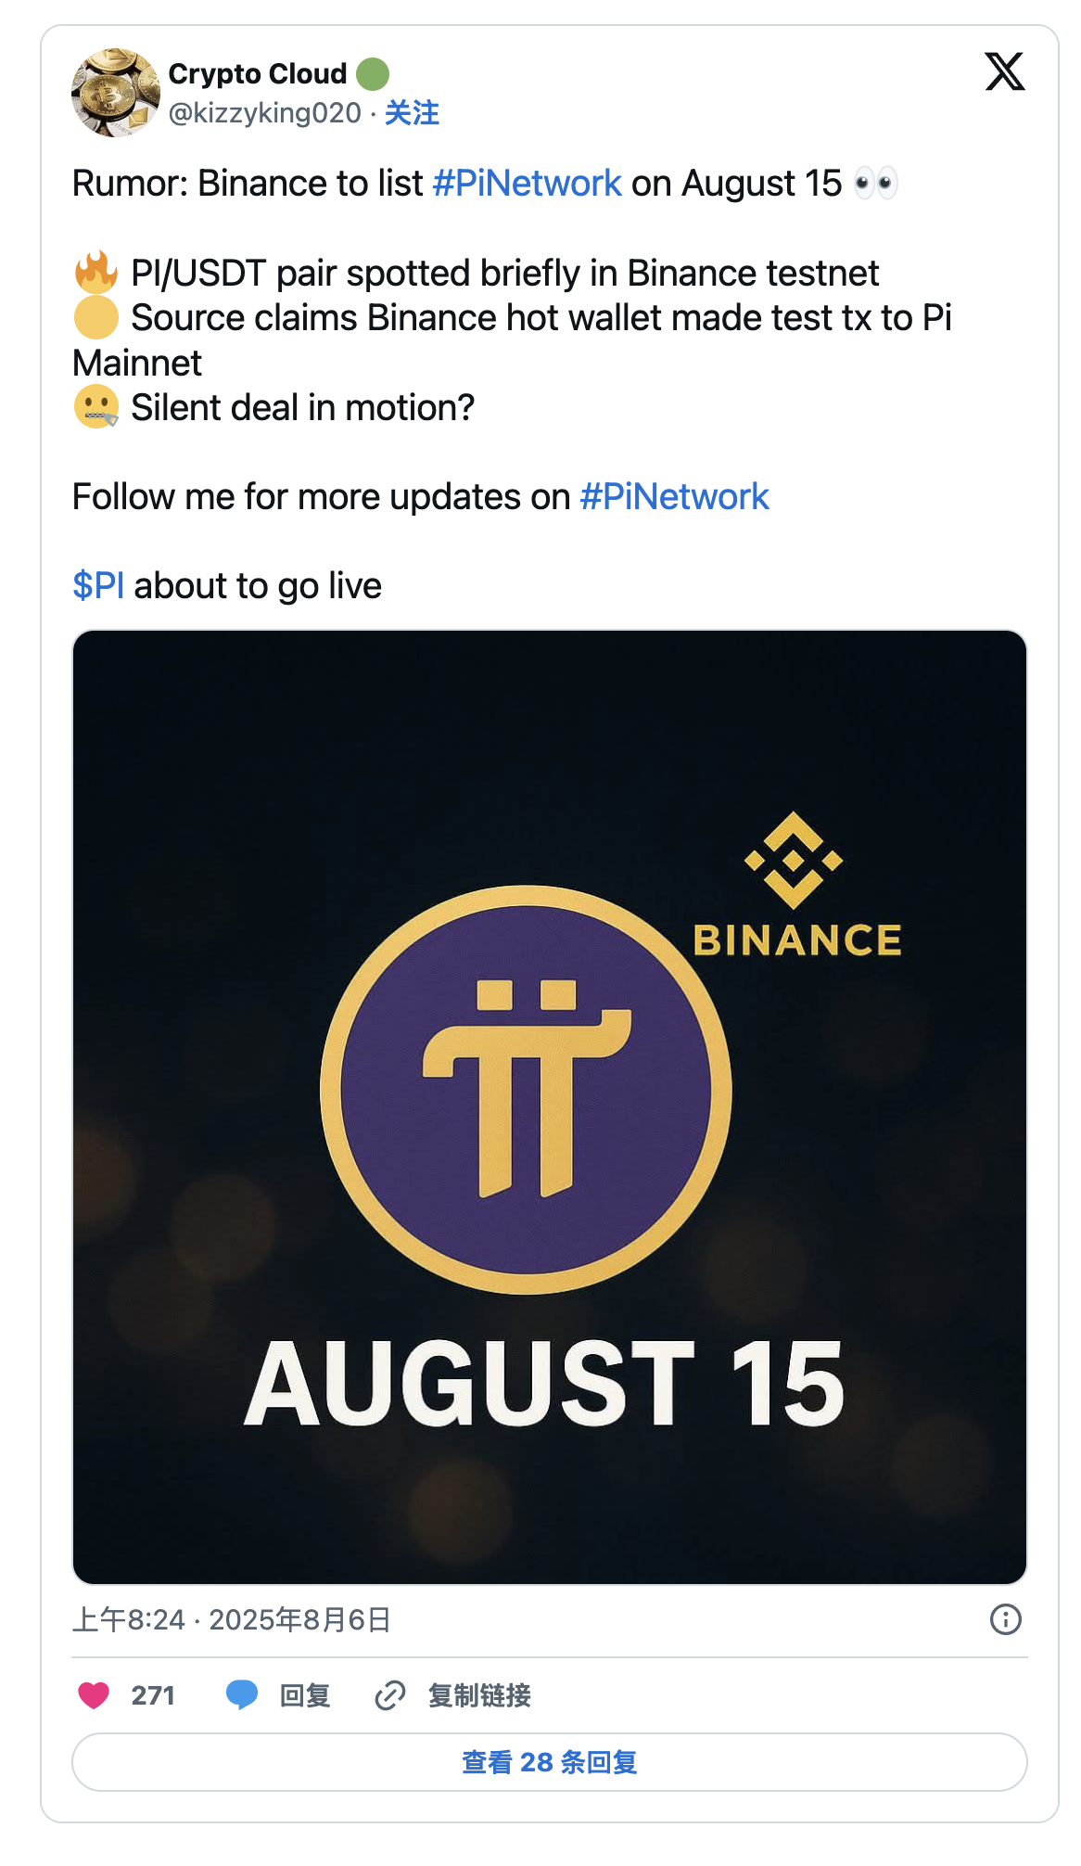Click the 复制链接 copy link label
Viewport: 1081px width, 1866px height.
(x=479, y=1695)
